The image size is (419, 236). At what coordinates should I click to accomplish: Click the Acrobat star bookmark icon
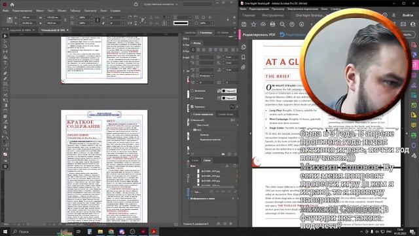click(253, 24)
